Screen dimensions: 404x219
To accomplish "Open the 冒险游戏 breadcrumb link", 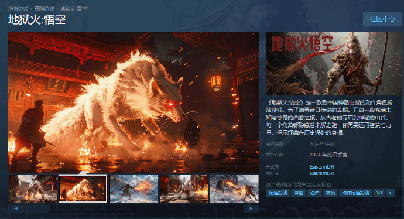I will click(44, 9).
